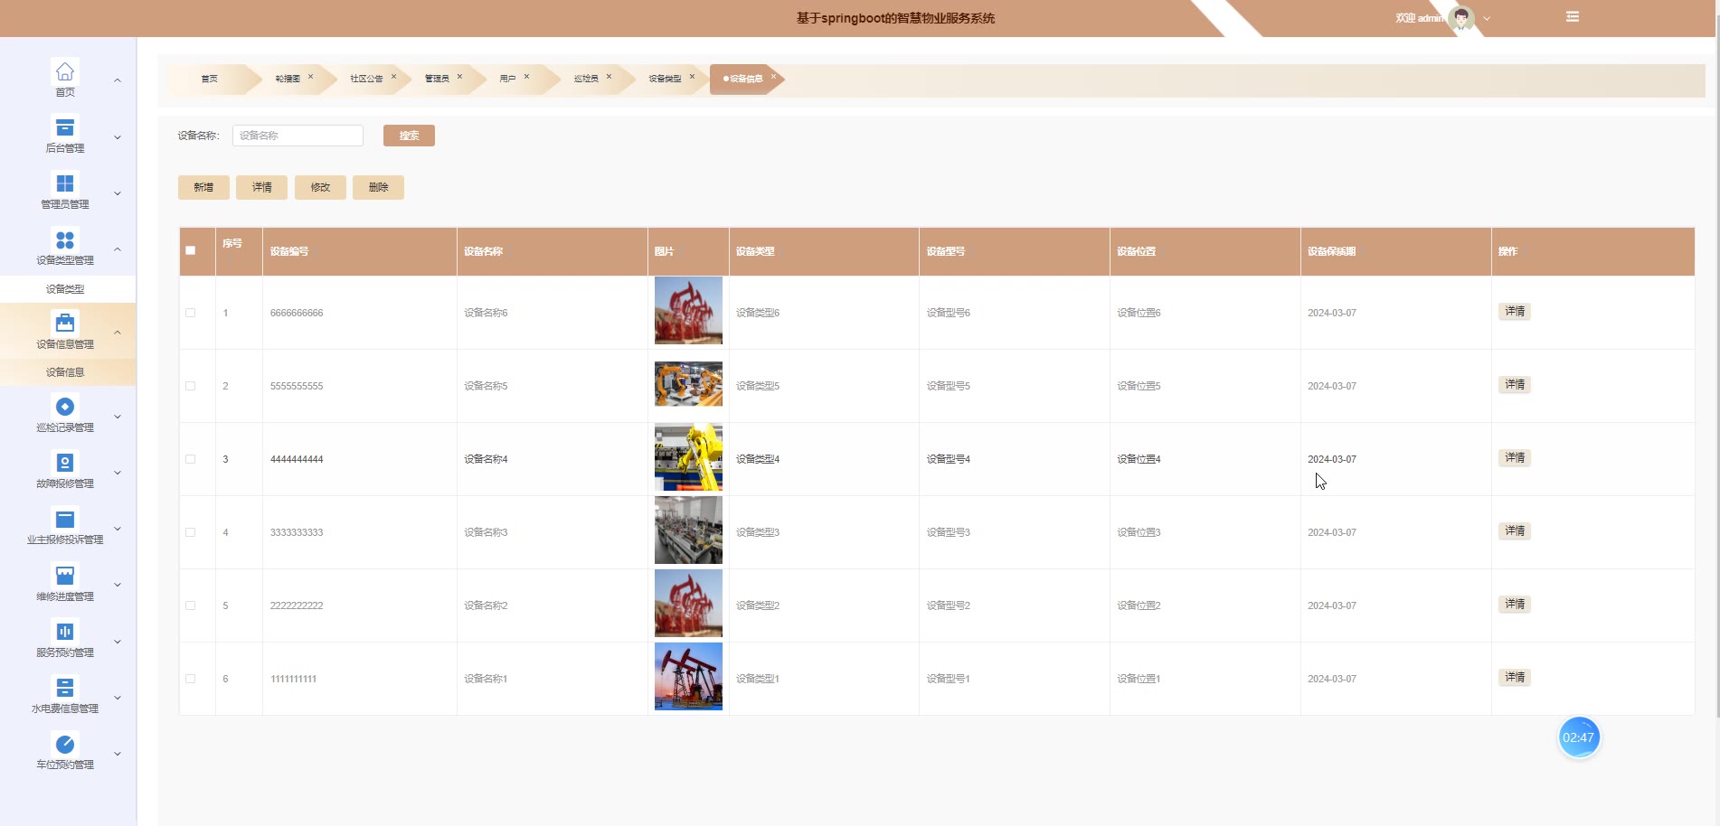Click the admin avatar in header
The image size is (1720, 826).
(1461, 18)
